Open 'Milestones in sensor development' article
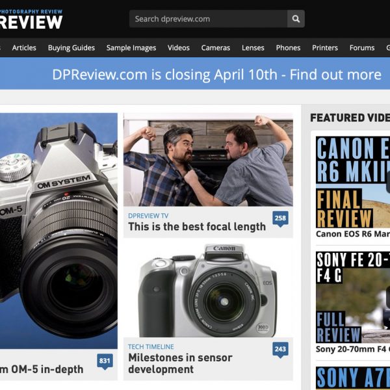 (180, 363)
